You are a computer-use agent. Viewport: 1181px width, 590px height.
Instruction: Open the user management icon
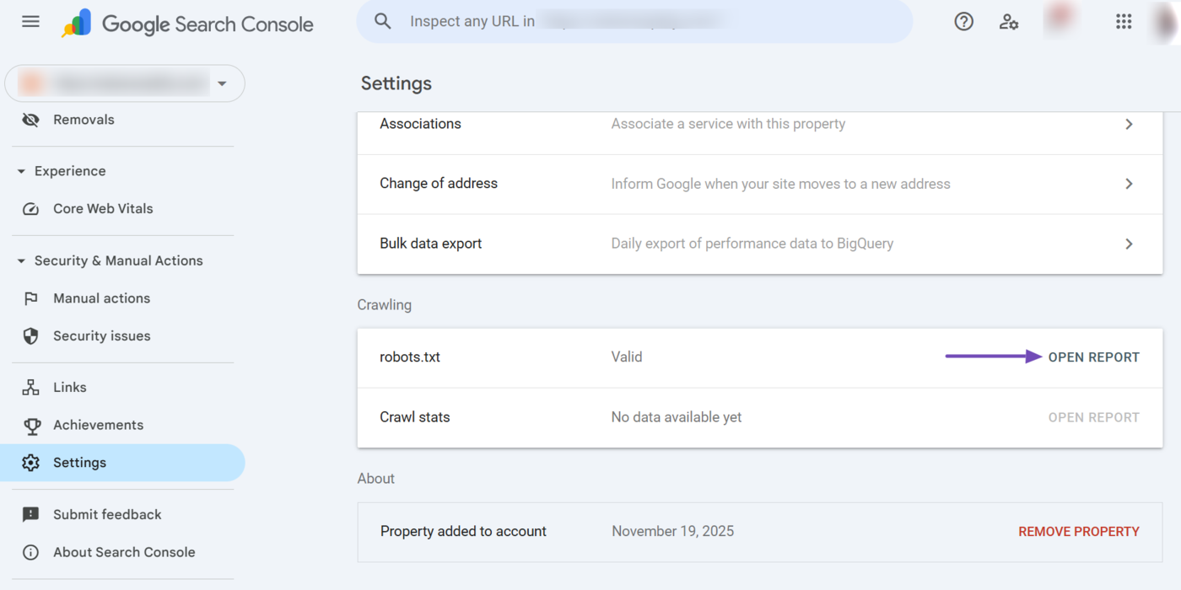(x=1009, y=21)
